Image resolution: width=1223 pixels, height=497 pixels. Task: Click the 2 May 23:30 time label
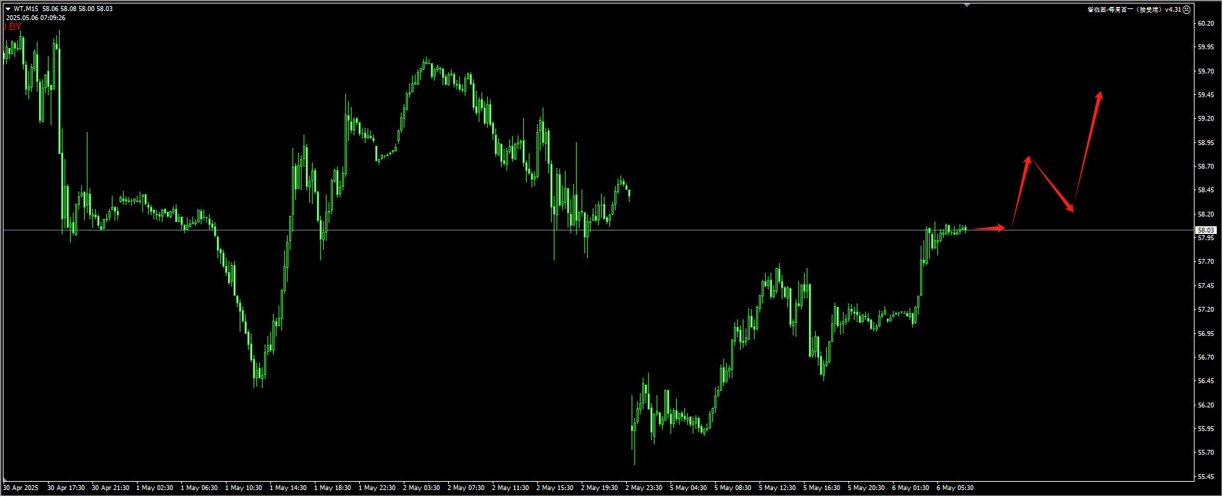tap(644, 488)
